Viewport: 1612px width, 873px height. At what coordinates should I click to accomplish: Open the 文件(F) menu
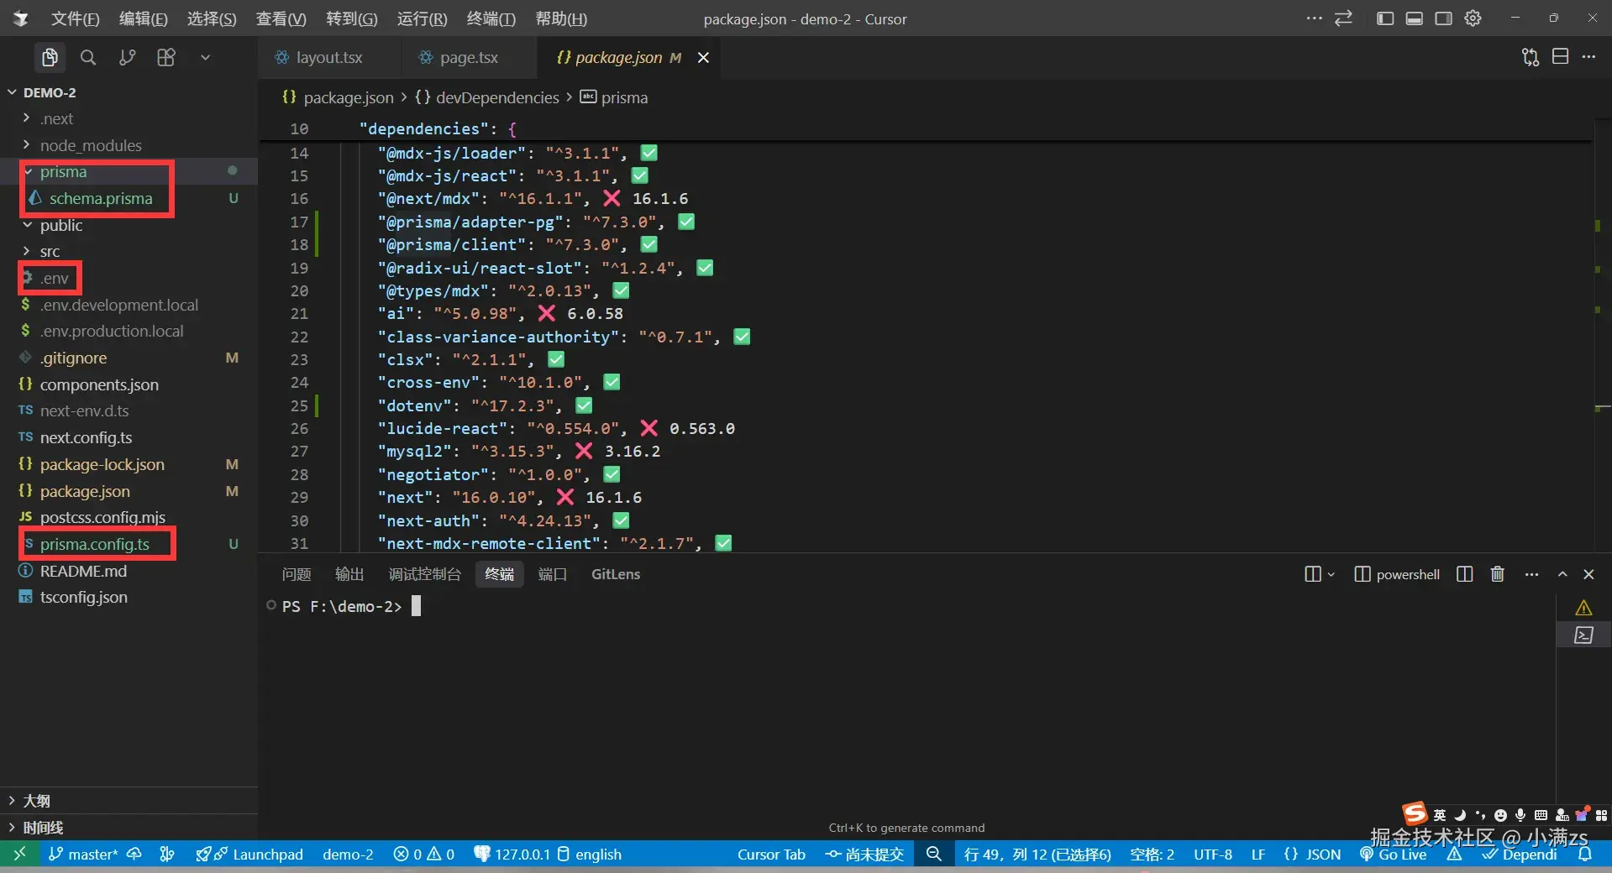pos(75,18)
